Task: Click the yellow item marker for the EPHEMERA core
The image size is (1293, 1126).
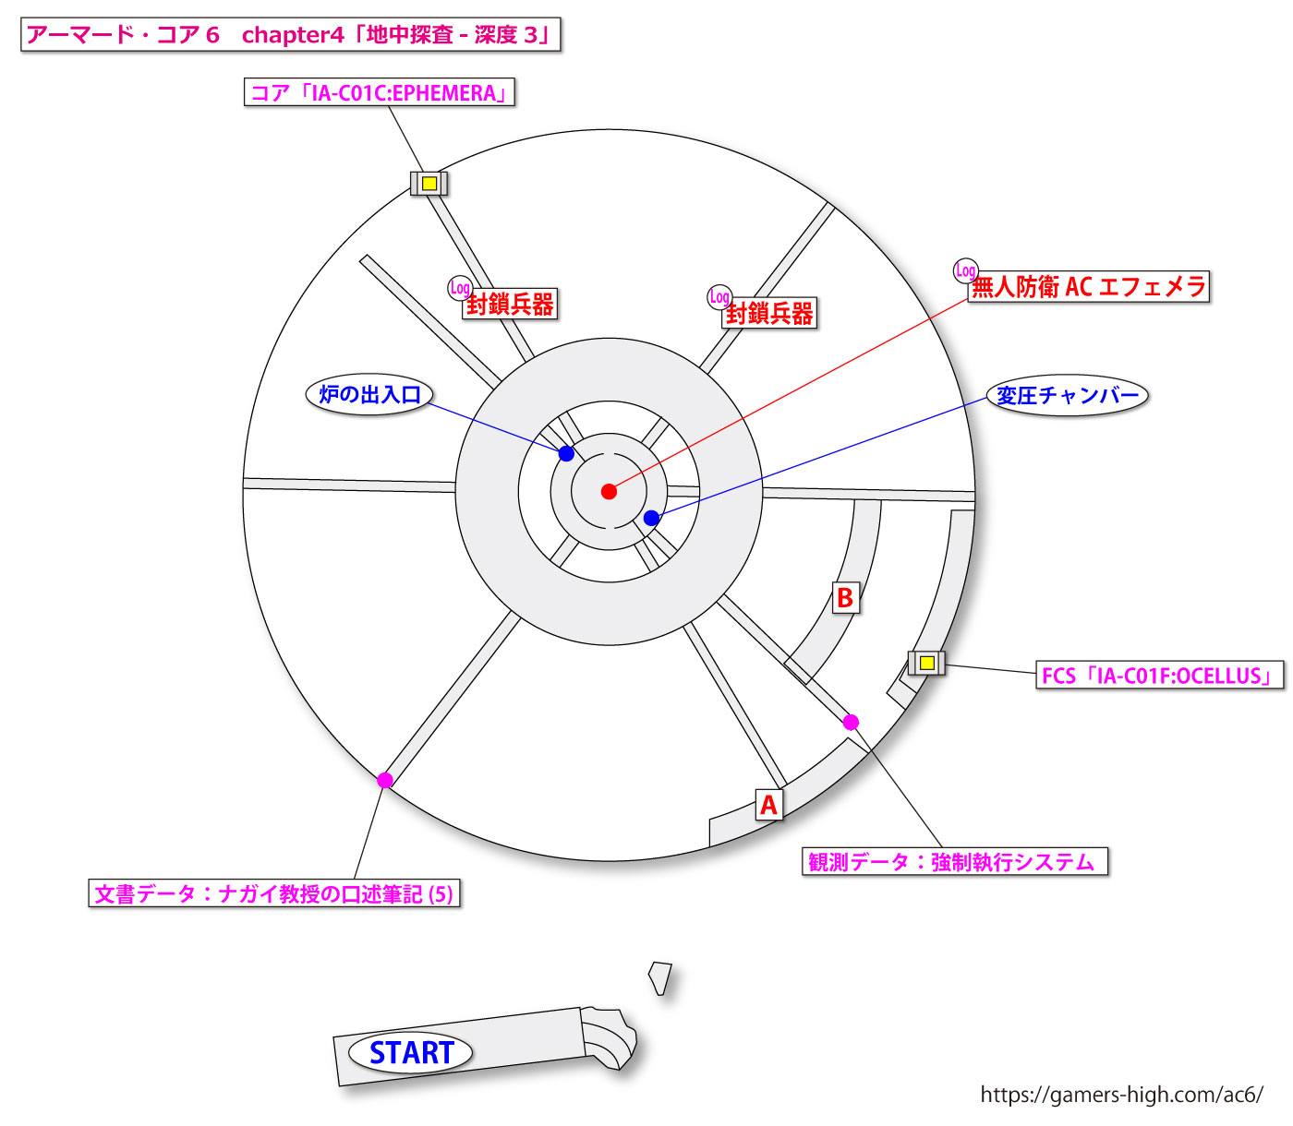Action: pos(429,183)
